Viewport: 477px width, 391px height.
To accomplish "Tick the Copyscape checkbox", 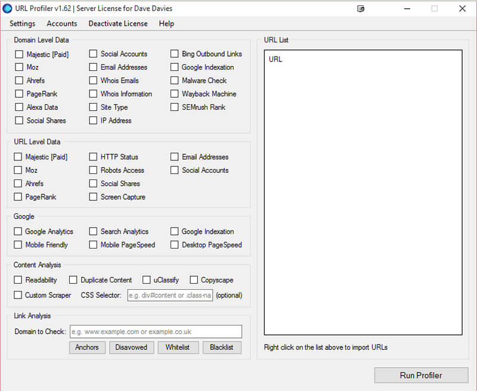I will point(194,280).
